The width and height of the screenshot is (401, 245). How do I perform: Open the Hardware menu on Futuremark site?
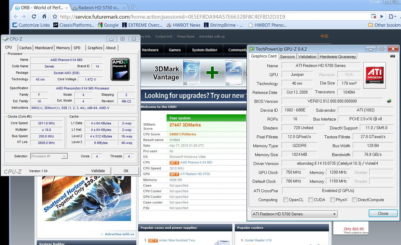[150, 50]
